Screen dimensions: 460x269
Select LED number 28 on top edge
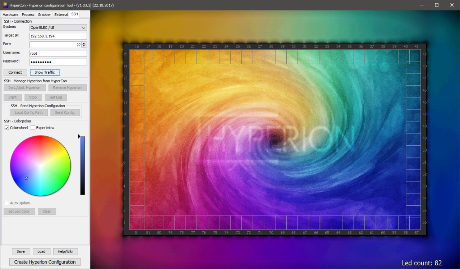pos(271,47)
